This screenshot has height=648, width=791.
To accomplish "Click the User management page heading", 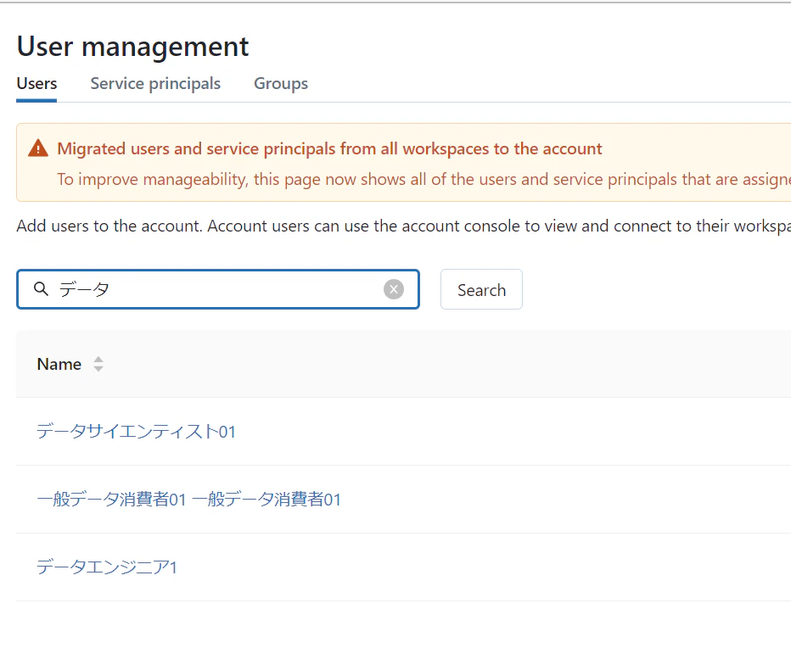I will point(133,46).
